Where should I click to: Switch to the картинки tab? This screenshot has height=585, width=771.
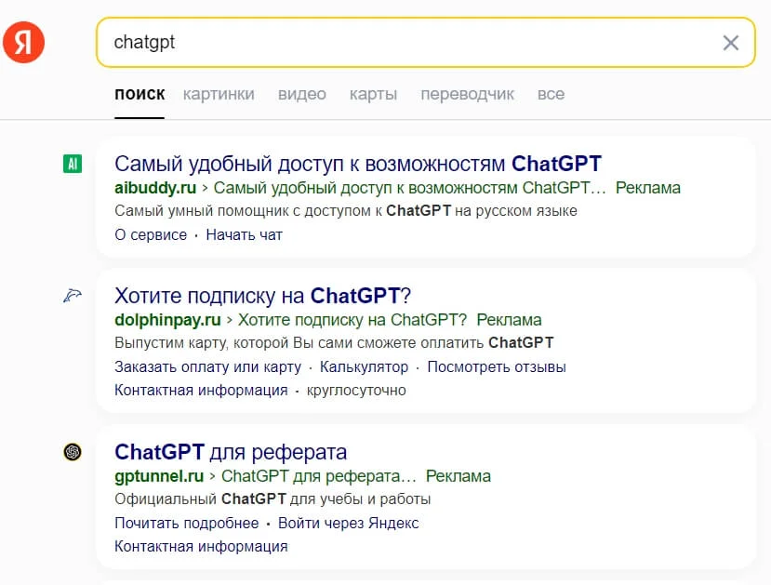click(x=219, y=94)
